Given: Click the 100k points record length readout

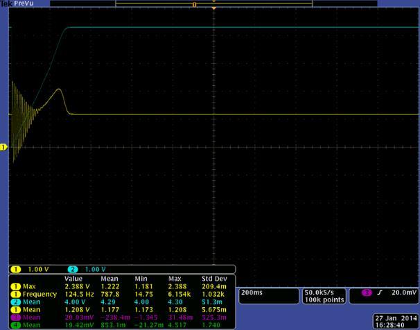Looking at the screenshot, I should (x=324, y=299).
